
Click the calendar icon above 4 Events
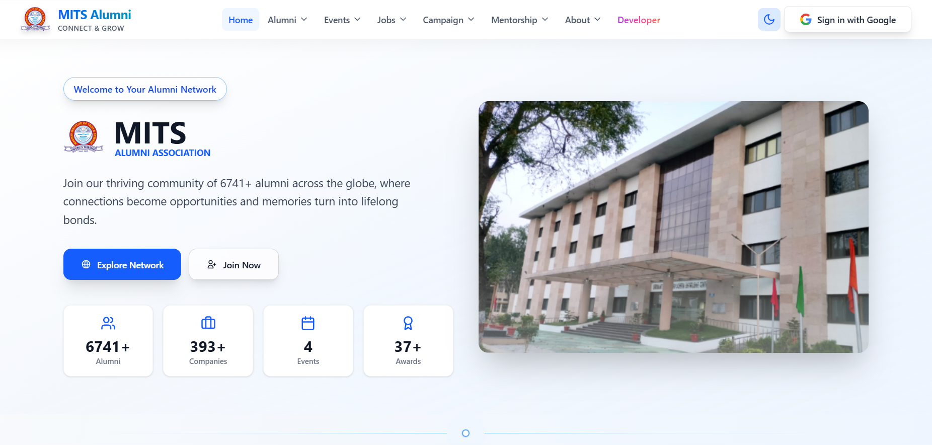[308, 323]
